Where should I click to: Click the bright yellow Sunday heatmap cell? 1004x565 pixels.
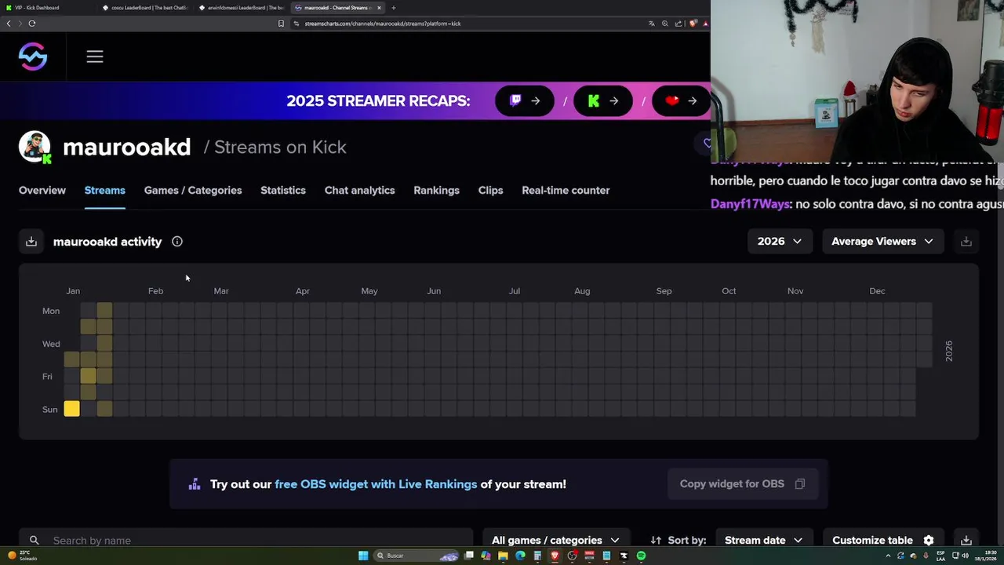click(71, 409)
